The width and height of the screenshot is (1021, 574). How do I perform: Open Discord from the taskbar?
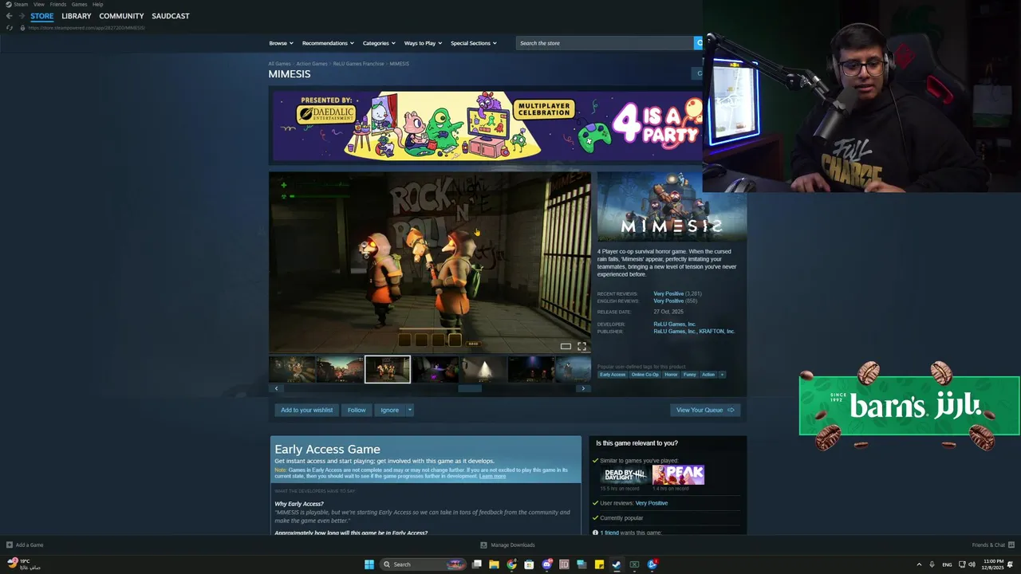click(x=546, y=564)
